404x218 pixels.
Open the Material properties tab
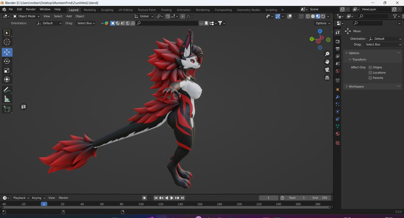337,134
